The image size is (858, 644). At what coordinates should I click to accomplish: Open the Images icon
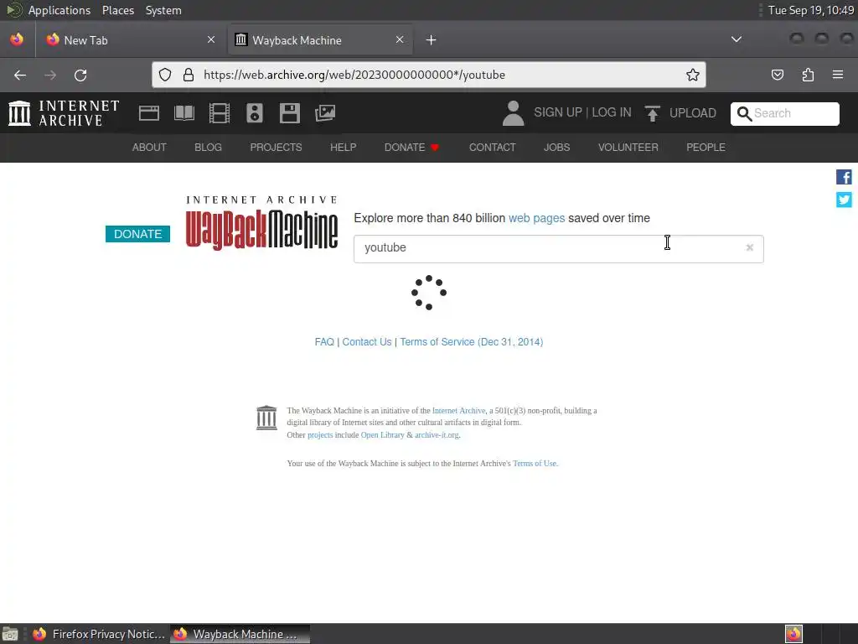(x=324, y=113)
